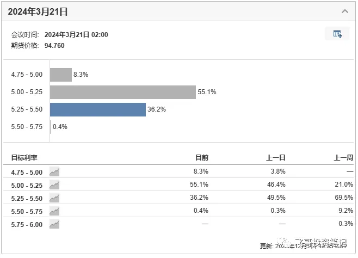Select the gray 55.1% probability bar
358x258 pixels.
click(x=122, y=92)
